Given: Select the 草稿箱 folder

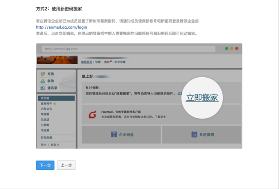Looking at the screenshot, I should click(x=46, y=114).
